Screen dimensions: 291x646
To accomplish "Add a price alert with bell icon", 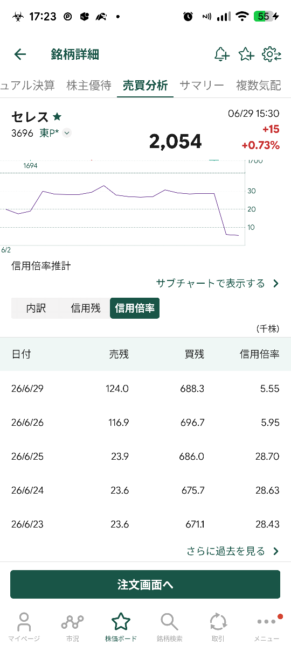I will point(221,54).
